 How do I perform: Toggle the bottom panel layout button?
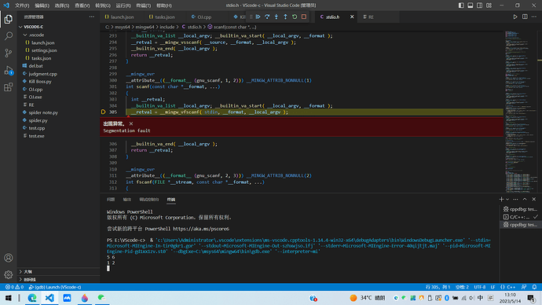tap(471, 6)
